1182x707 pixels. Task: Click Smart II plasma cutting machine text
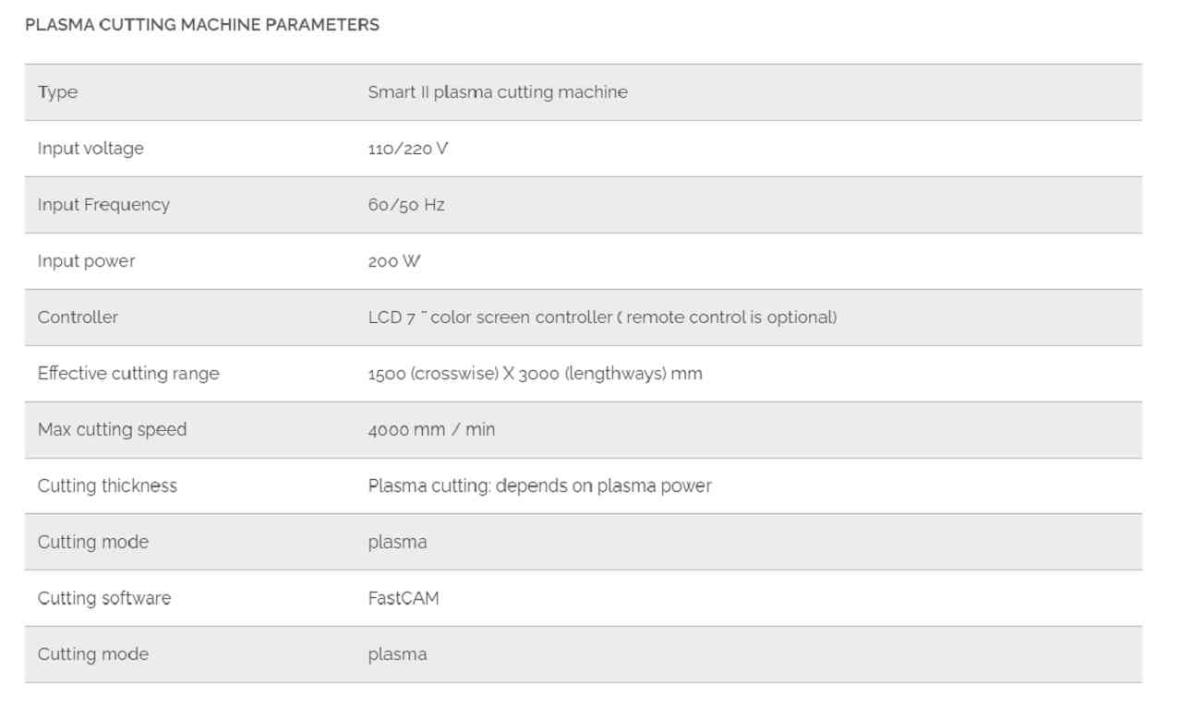(498, 92)
